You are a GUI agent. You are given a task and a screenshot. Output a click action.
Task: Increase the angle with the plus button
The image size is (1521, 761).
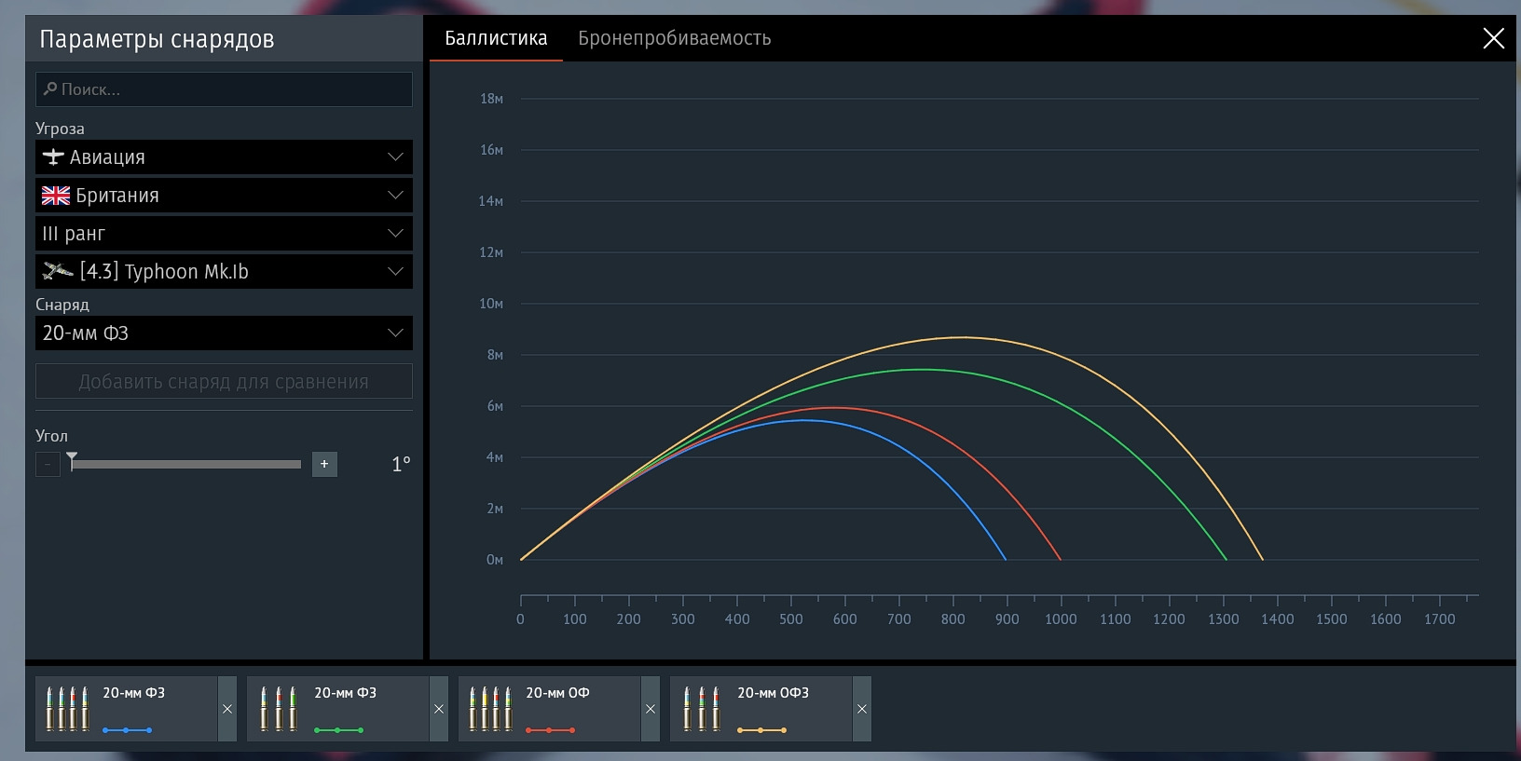tap(324, 464)
